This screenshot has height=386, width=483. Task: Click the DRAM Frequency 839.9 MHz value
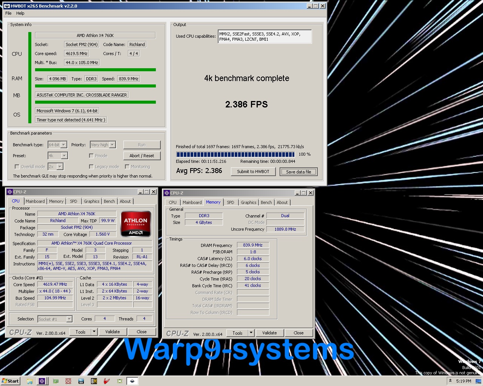pos(253,245)
